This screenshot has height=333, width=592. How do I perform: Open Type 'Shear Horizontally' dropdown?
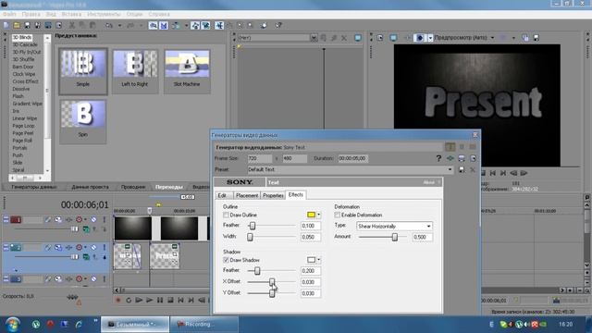(428, 226)
